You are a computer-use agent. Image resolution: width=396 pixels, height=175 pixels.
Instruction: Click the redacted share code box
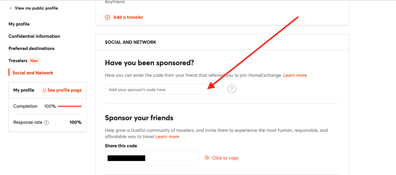(152, 158)
